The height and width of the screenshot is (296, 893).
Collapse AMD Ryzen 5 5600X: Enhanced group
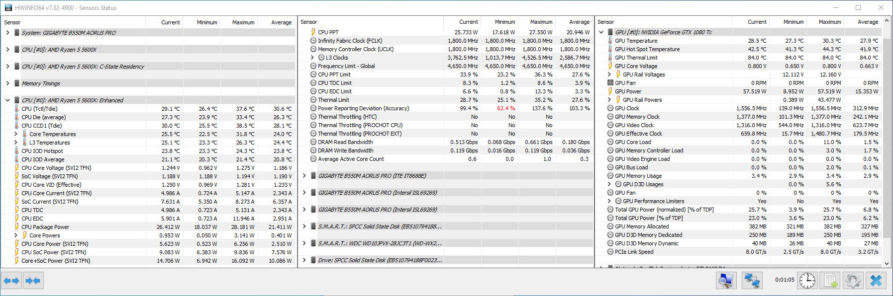[x=7, y=100]
